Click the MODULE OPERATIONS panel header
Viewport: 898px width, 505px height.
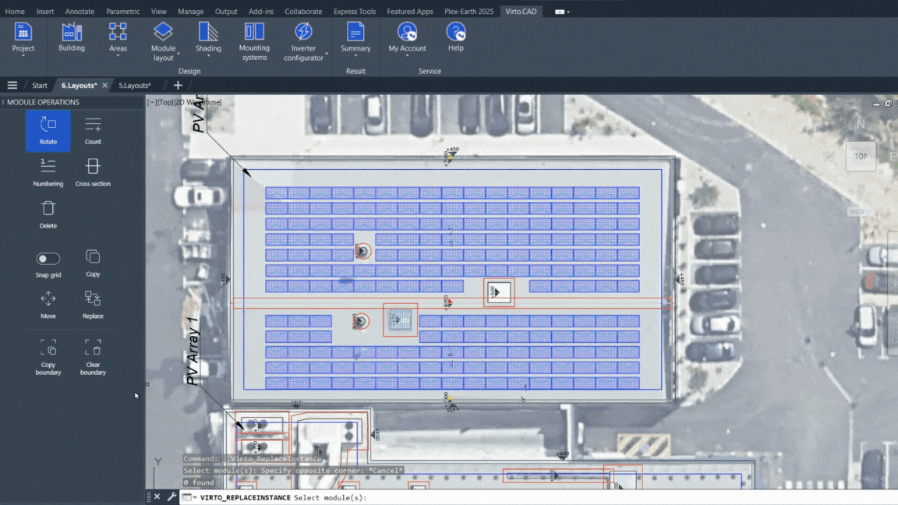43,102
